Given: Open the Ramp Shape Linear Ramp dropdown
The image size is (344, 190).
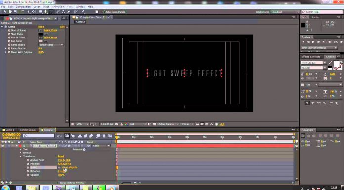Looking at the screenshot, I should pos(51,45).
